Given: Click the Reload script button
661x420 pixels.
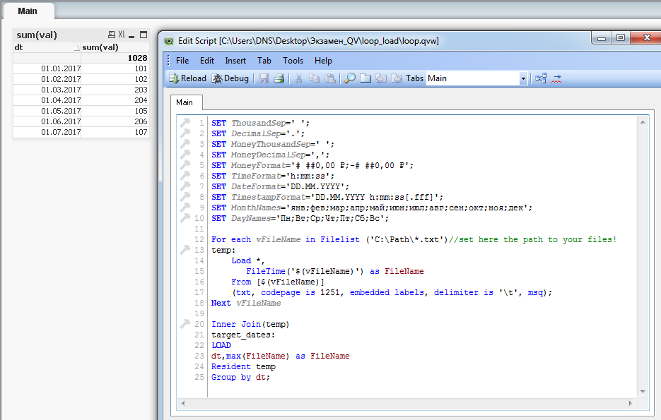Looking at the screenshot, I should (187, 78).
